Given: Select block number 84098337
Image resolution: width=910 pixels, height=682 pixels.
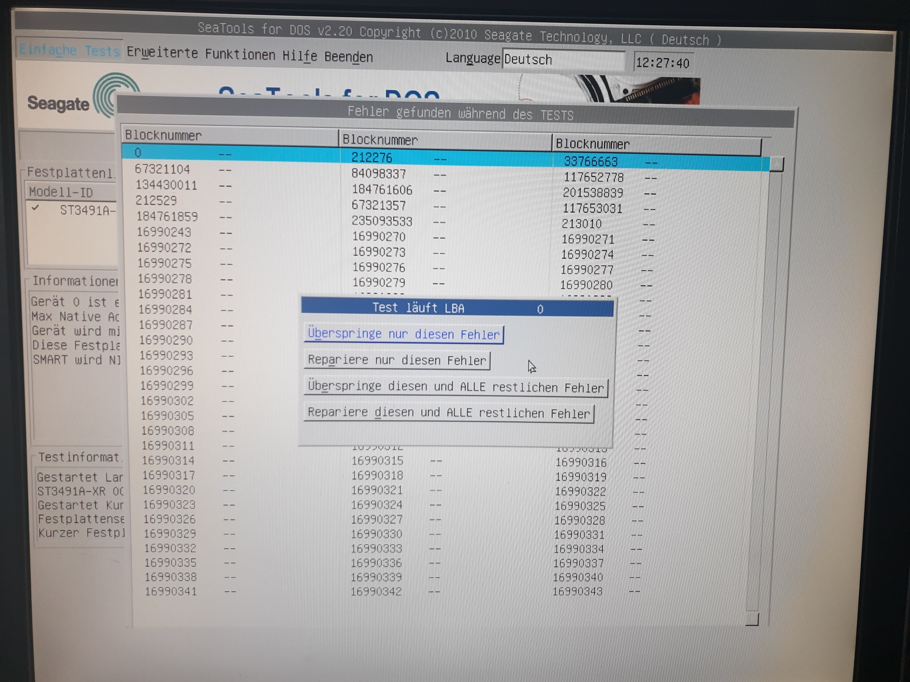Looking at the screenshot, I should coord(379,174).
